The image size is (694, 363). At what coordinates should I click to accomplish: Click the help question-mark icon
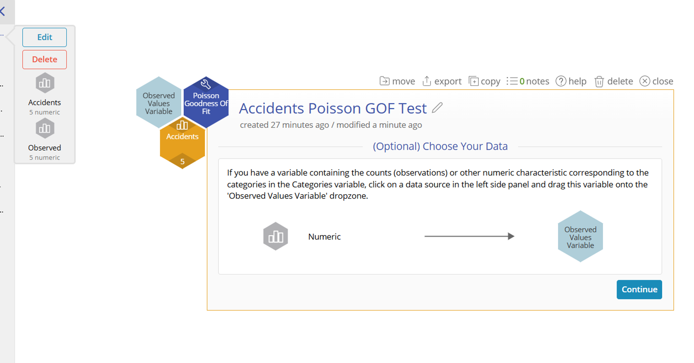coord(561,81)
